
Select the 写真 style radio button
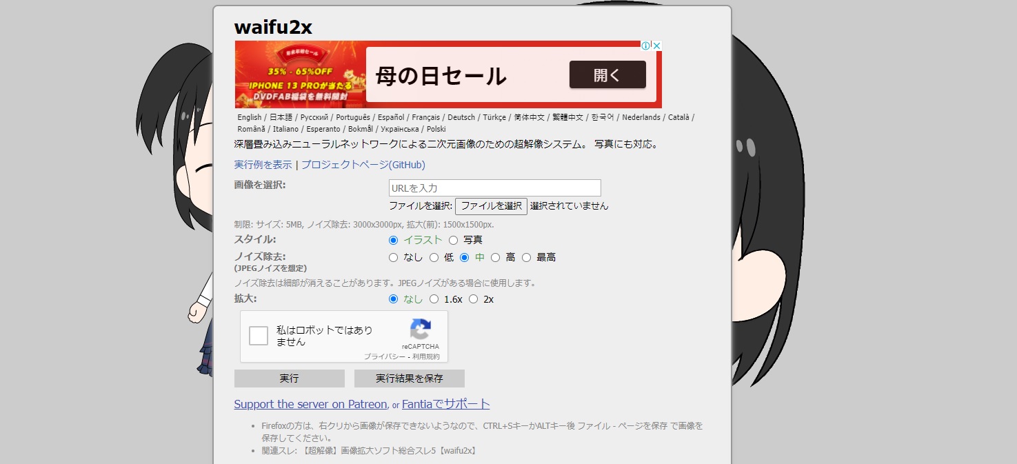click(x=454, y=241)
